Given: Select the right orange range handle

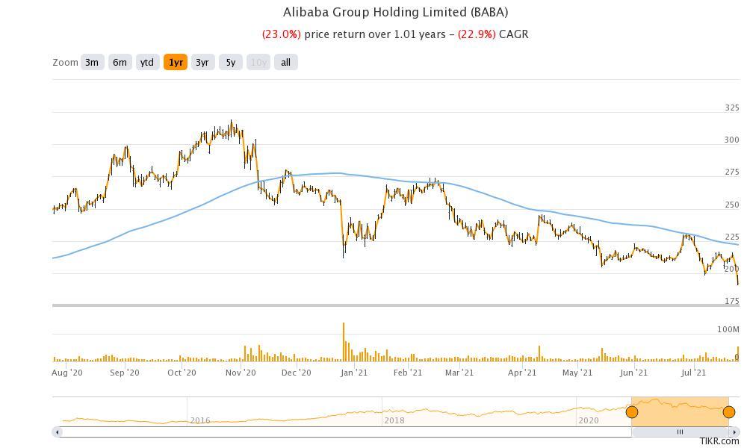Looking at the screenshot, I should 728,411.
